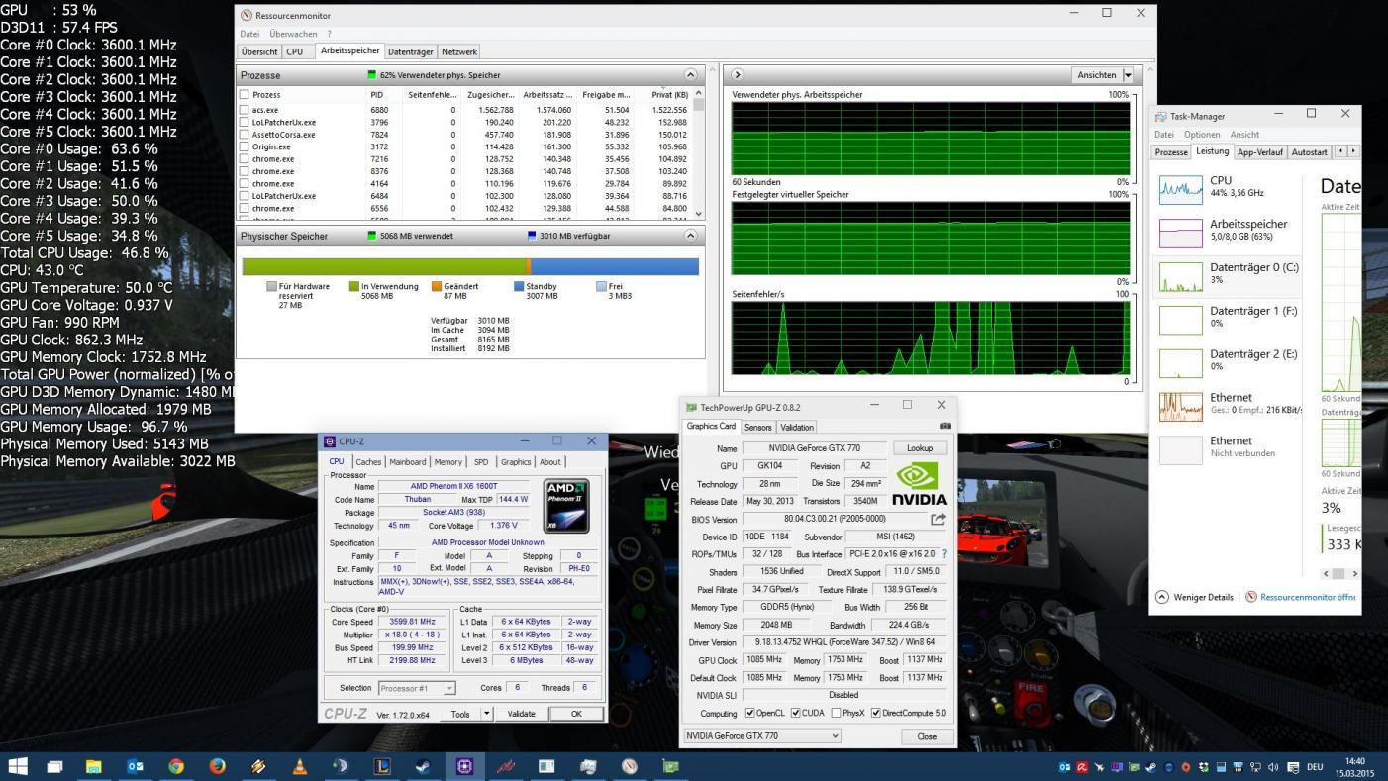Open VLC media player from the taskbar
1388x781 pixels.
coord(299,766)
